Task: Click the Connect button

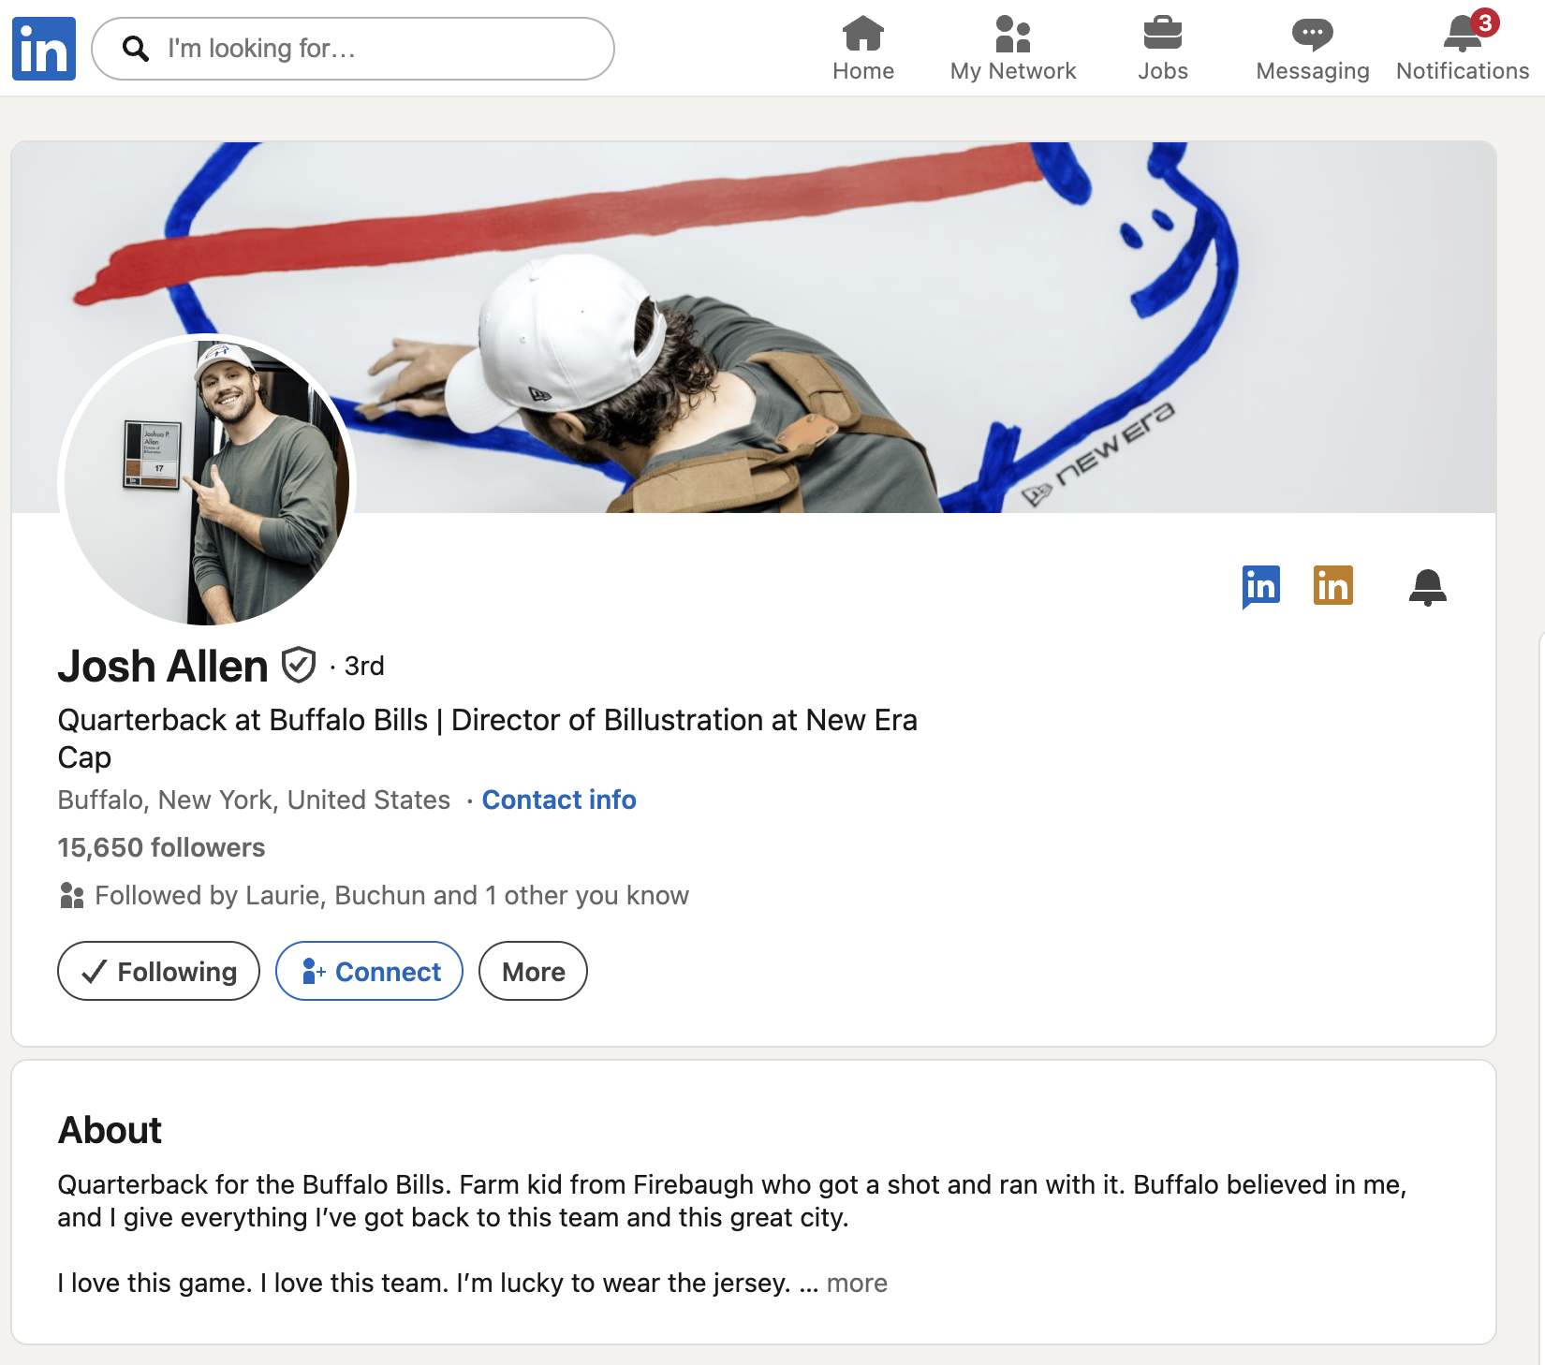Action: [x=369, y=971]
